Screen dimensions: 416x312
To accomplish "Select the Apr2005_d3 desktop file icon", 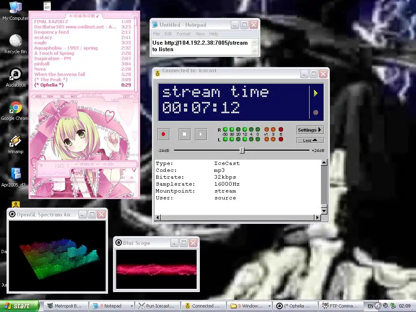I will pyautogui.click(x=15, y=178).
